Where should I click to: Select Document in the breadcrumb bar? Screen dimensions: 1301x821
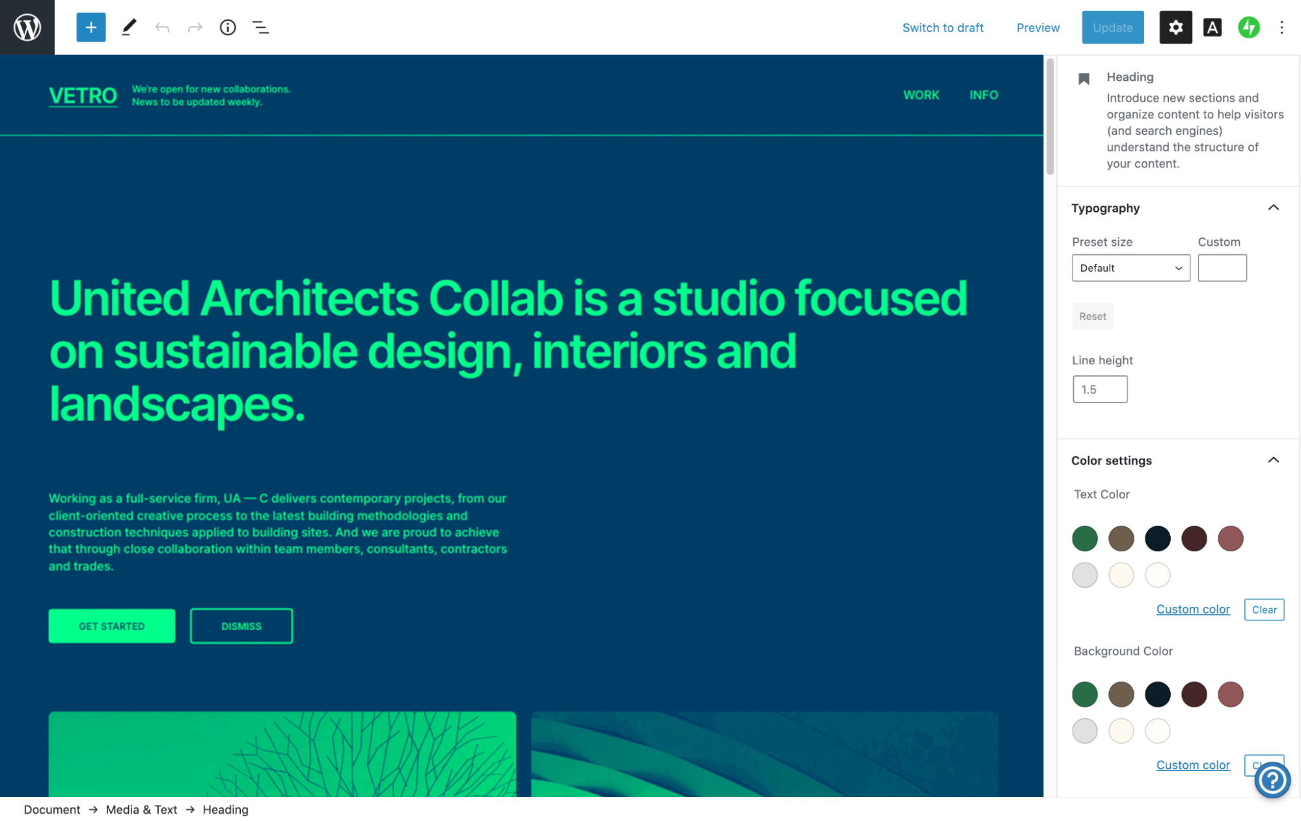(x=52, y=809)
